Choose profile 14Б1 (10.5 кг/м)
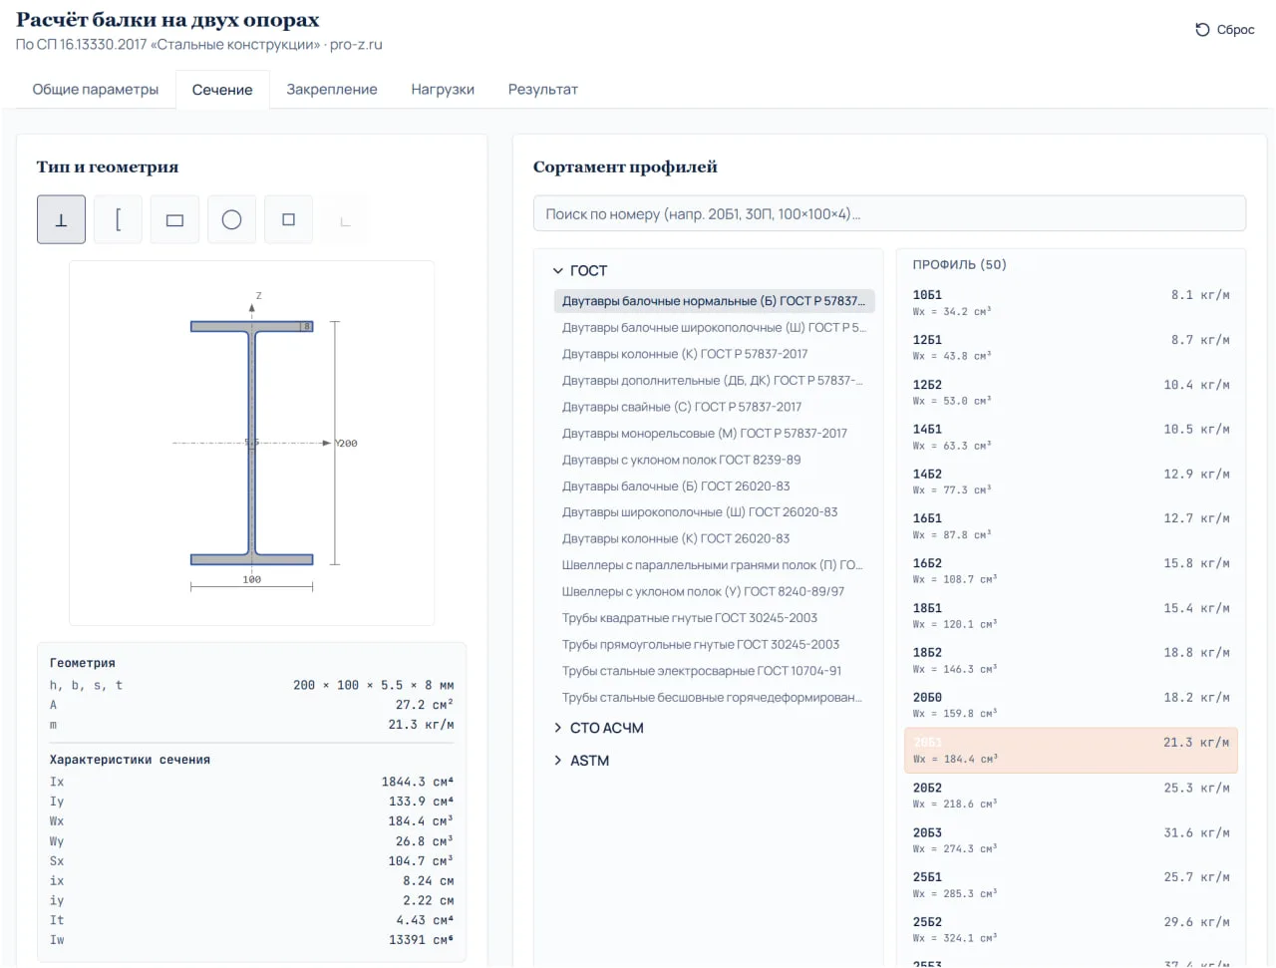The width and height of the screenshot is (1276, 968). 1071,437
